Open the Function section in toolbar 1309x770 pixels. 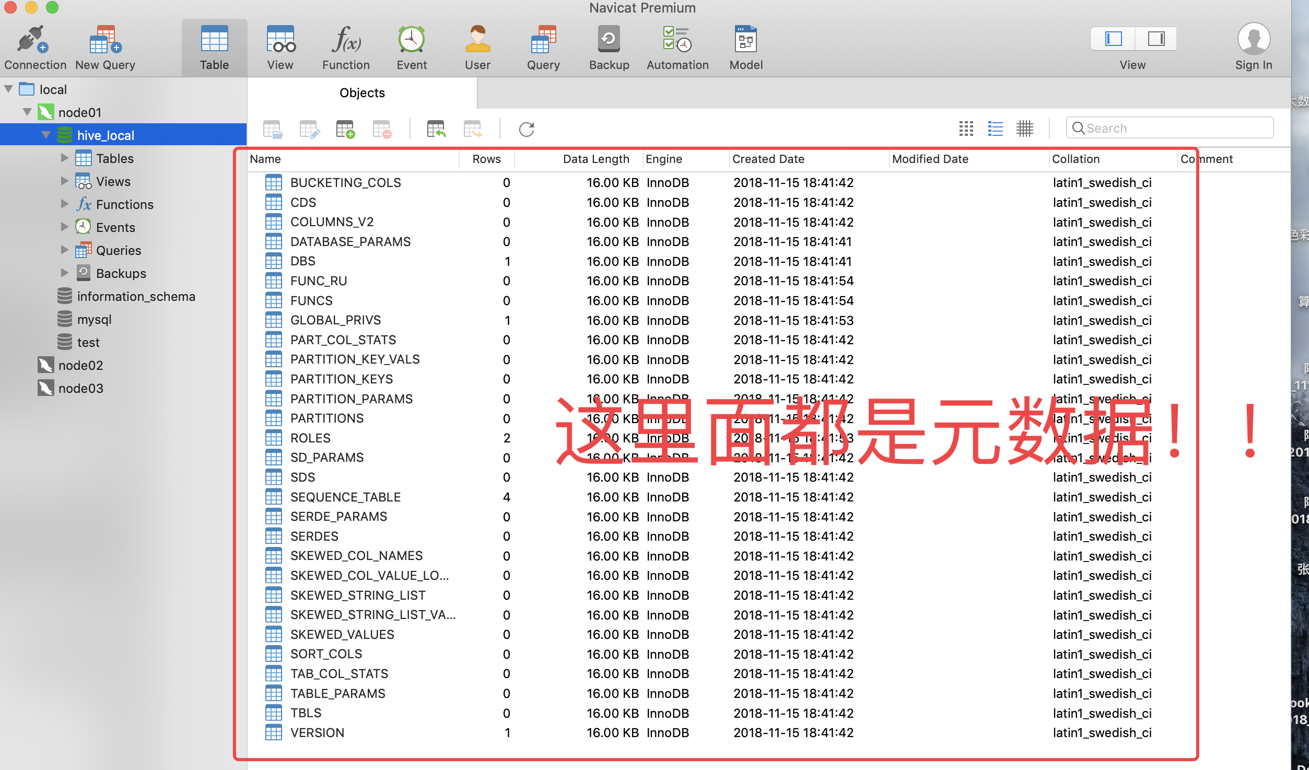345,47
